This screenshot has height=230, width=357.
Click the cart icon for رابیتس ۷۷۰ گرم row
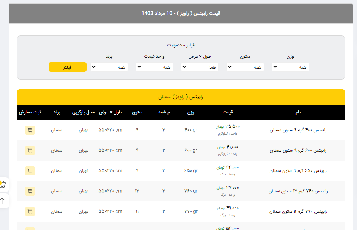tap(30, 212)
